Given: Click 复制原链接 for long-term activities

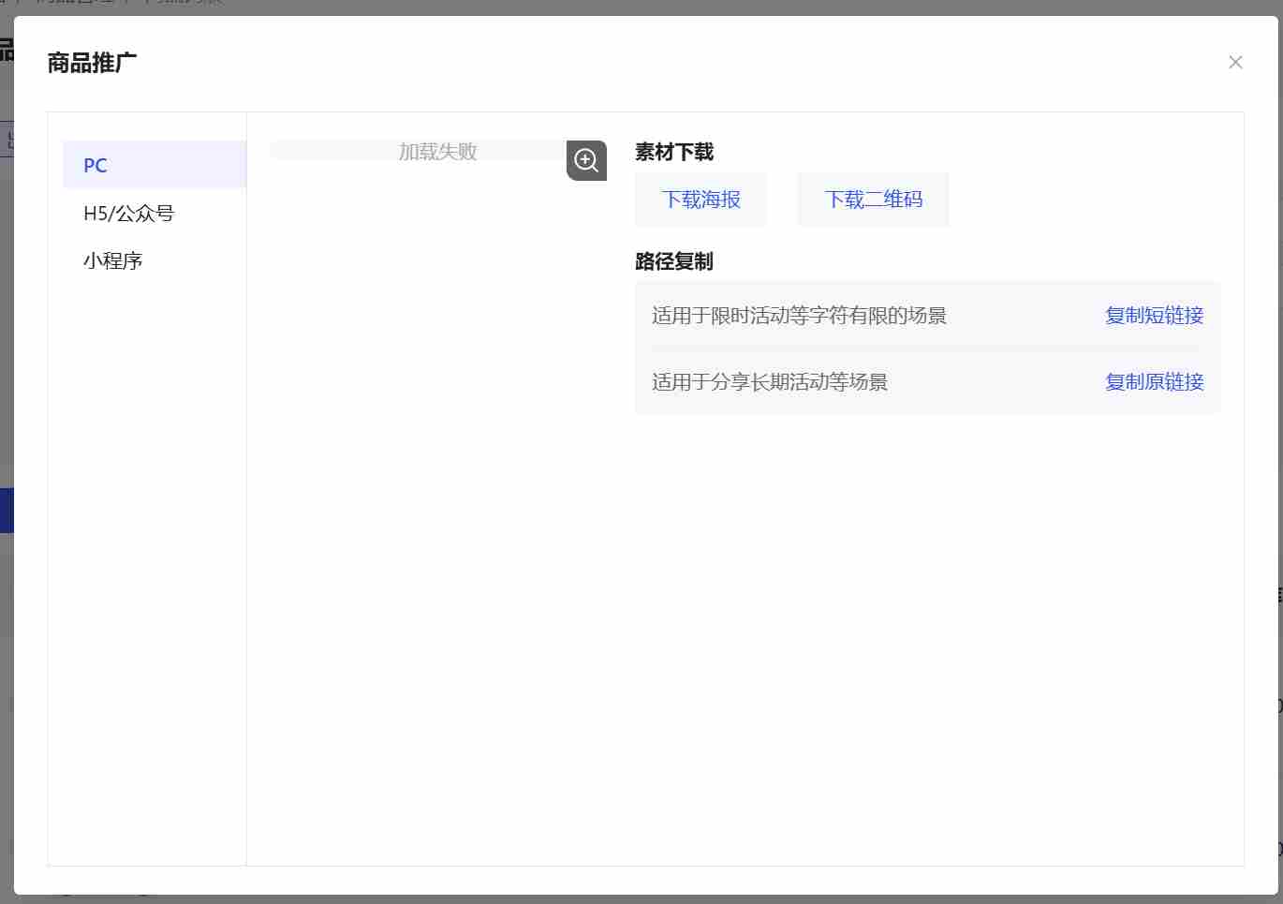Looking at the screenshot, I should (1154, 381).
